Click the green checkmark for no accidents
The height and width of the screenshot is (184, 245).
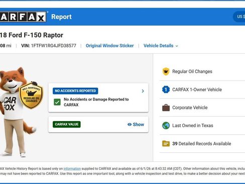tap(57, 102)
